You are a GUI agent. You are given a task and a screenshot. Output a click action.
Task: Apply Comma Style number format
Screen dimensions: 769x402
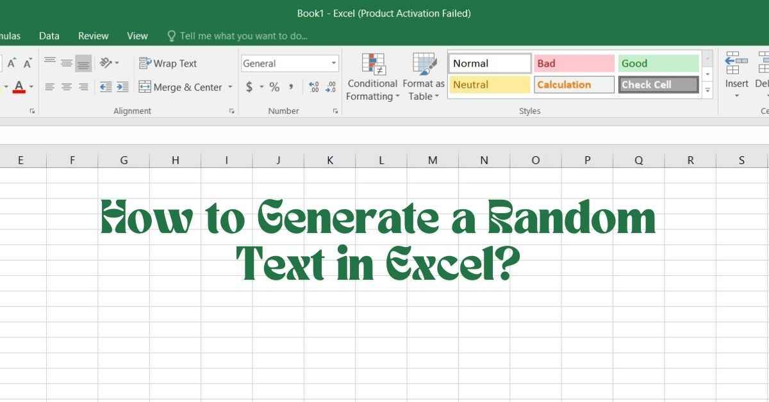(291, 87)
